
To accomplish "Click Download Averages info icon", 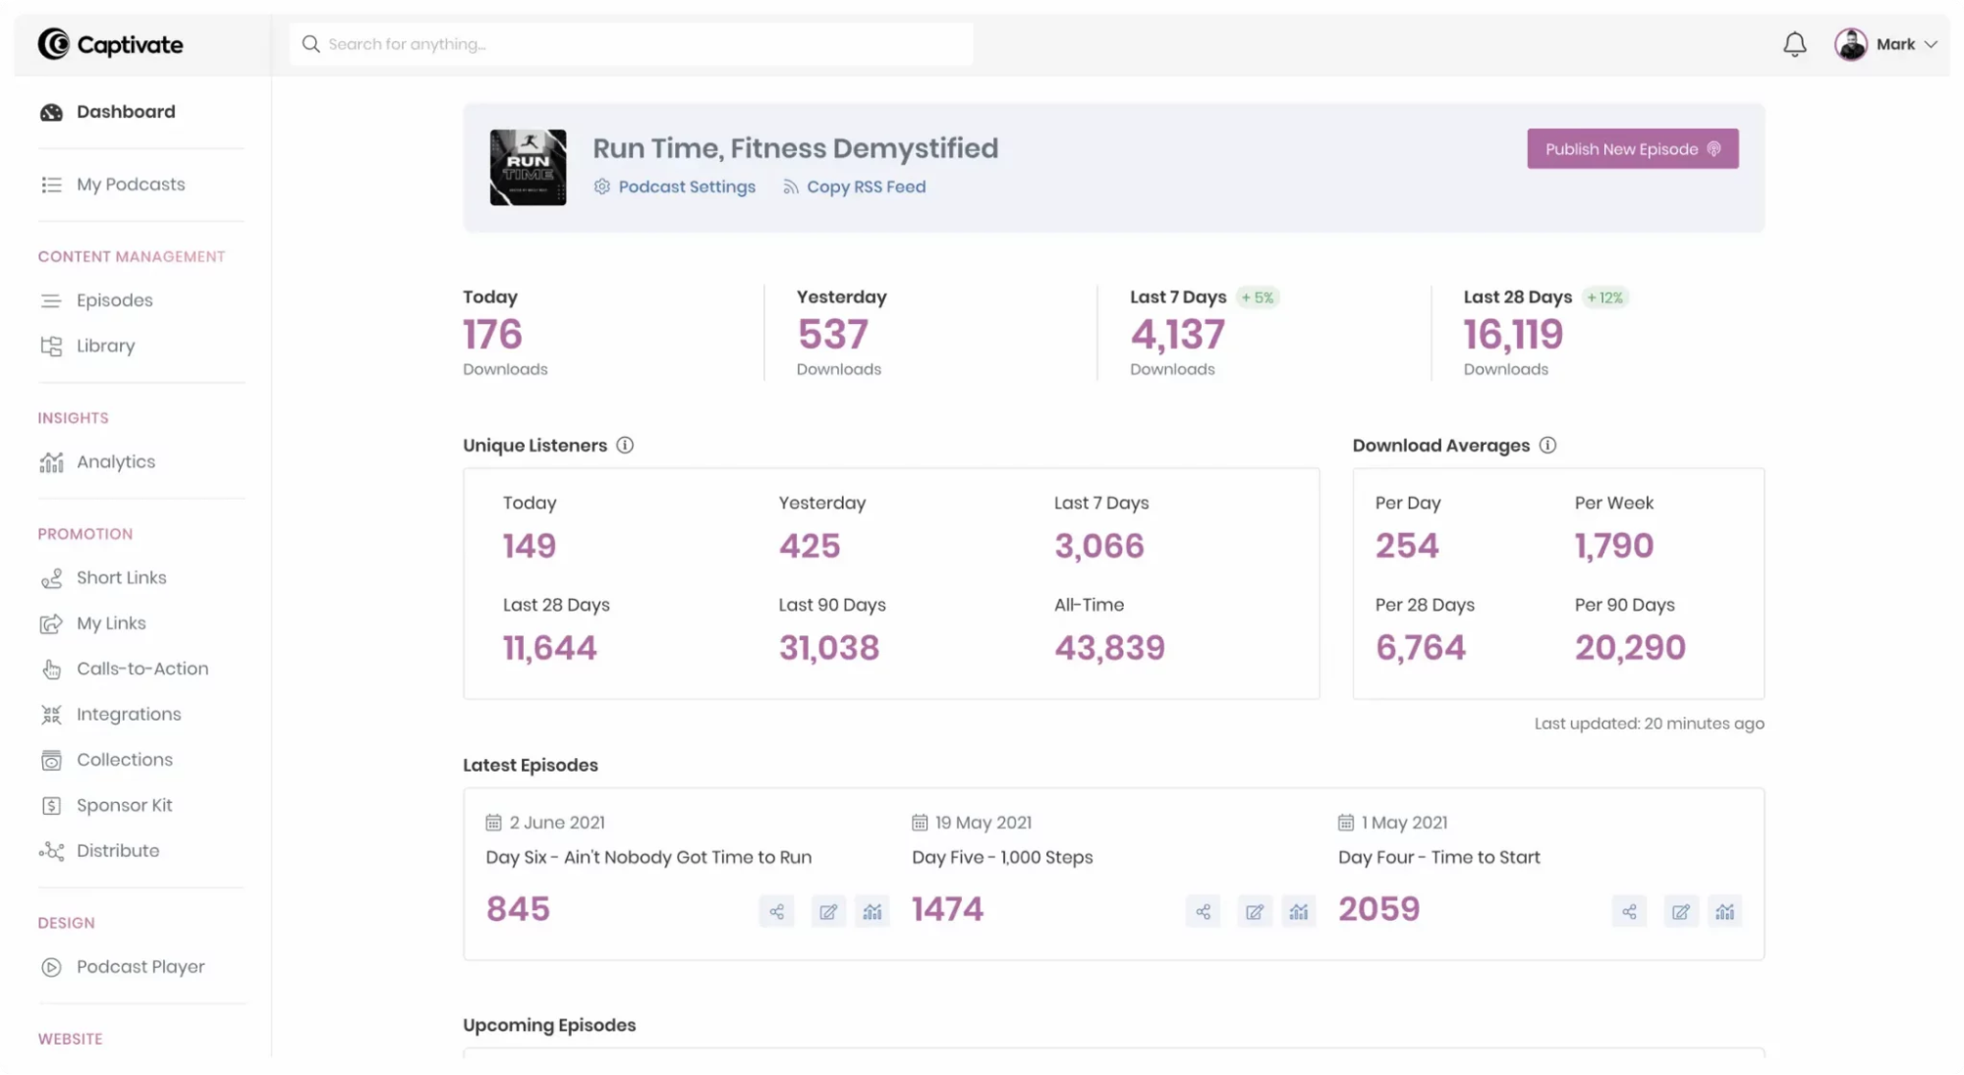I will pyautogui.click(x=1547, y=446).
